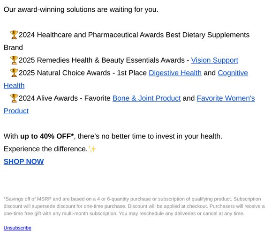Viewport: 272px width, 236px height.
Task: Visit the Bone & Joint Product link
Action: tap(147, 98)
